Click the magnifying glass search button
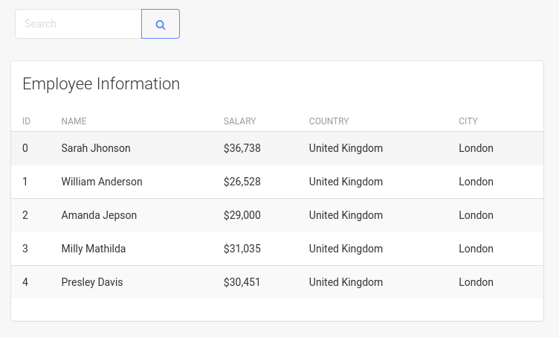559x338 pixels. pyautogui.click(x=161, y=24)
